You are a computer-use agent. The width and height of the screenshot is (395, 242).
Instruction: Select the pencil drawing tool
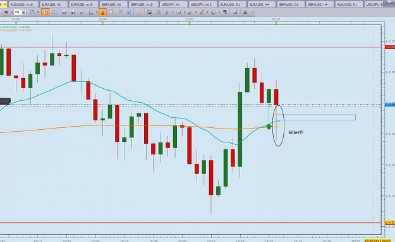(139, 12)
